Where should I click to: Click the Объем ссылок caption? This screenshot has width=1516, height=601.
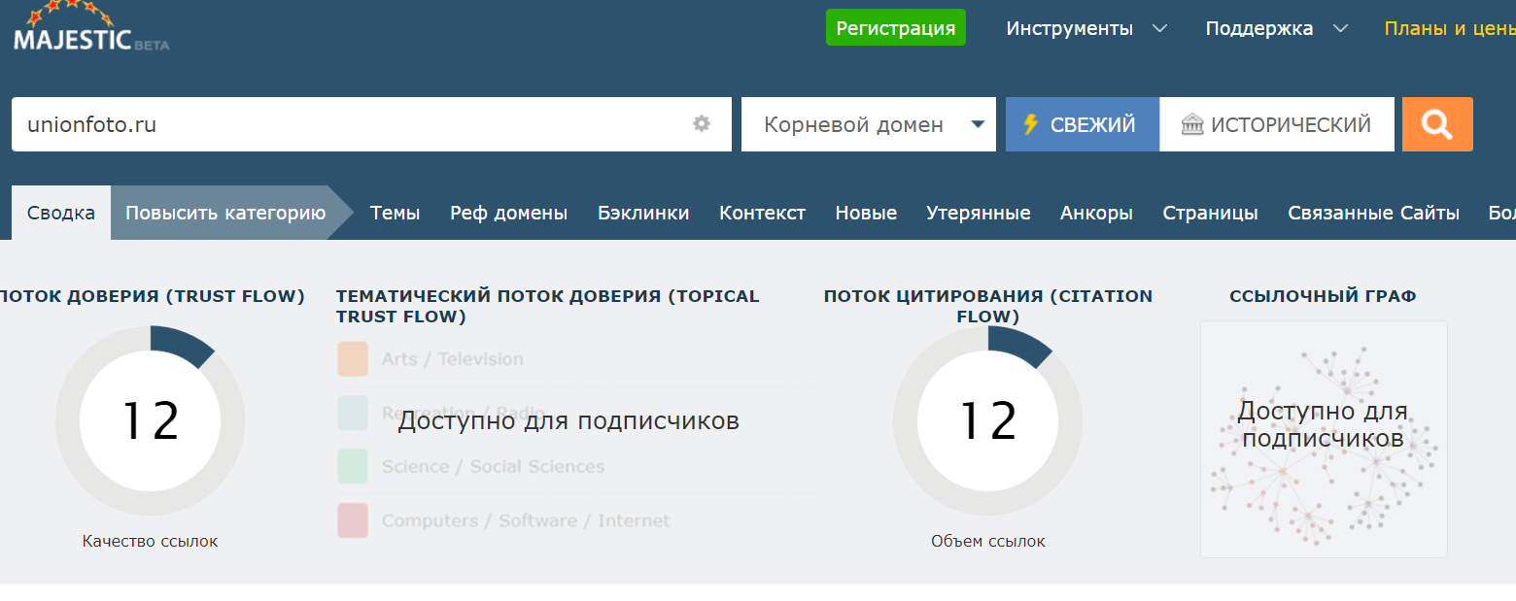pyautogui.click(x=988, y=541)
